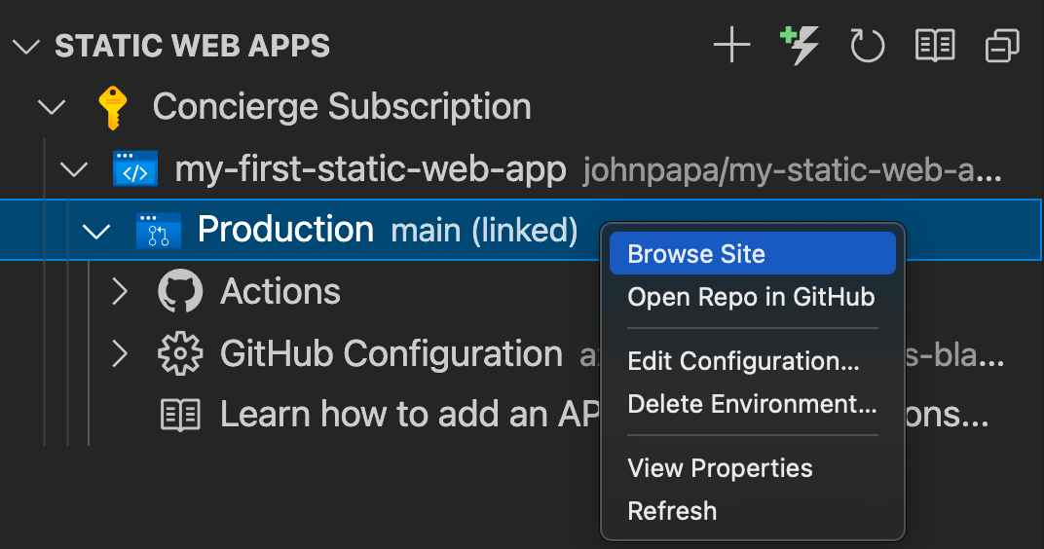This screenshot has width=1044, height=549.
Task: Click the my-first-static-web-app code icon
Action: (135, 168)
